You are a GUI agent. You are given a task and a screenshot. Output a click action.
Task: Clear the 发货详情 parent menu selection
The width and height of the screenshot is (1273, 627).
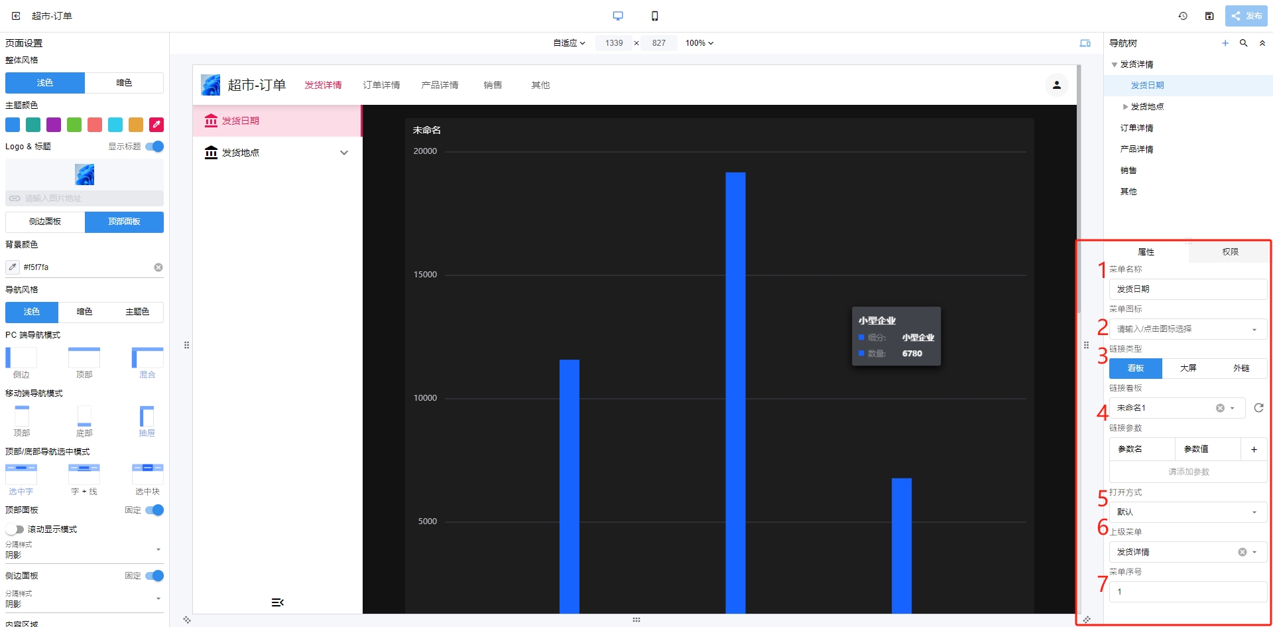tap(1243, 552)
